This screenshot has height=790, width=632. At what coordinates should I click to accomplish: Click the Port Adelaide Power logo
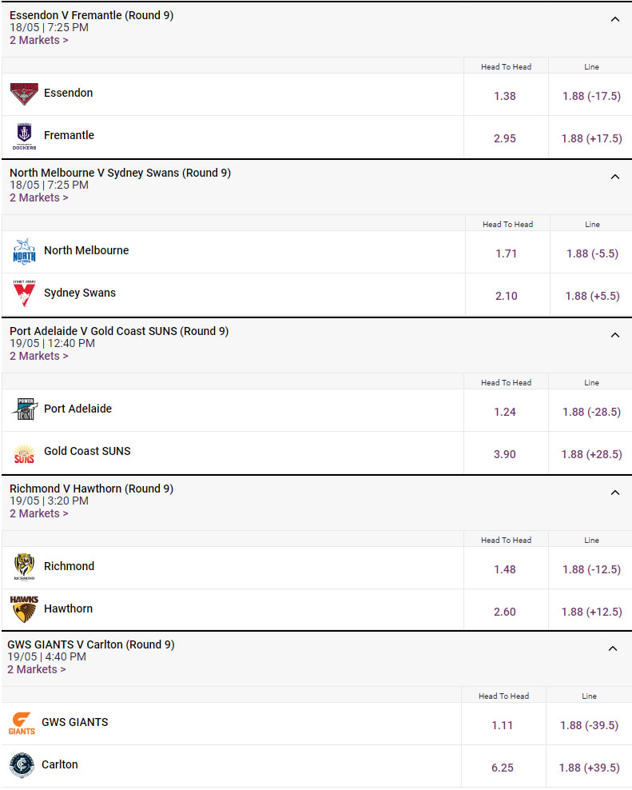(24, 409)
